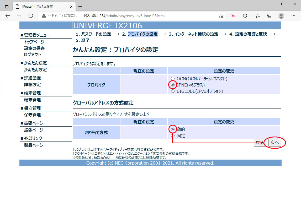Click the かんたん設定：プロバイダの設定 heading

116,50
